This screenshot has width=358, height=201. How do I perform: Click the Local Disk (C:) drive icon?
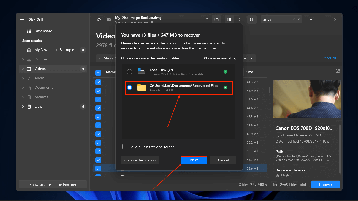click(141, 71)
